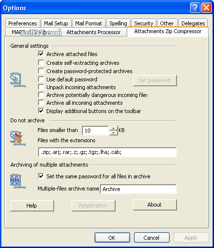The image size is (214, 248).
Task: Open the Delegates tab
Action: pyautogui.click(x=193, y=23)
